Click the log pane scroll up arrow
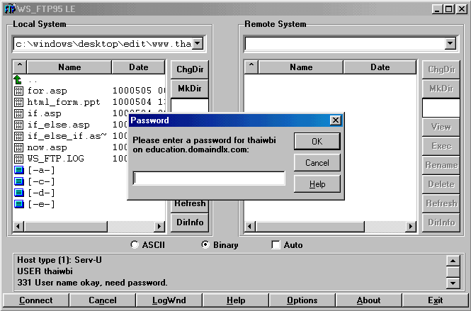 [453, 261]
